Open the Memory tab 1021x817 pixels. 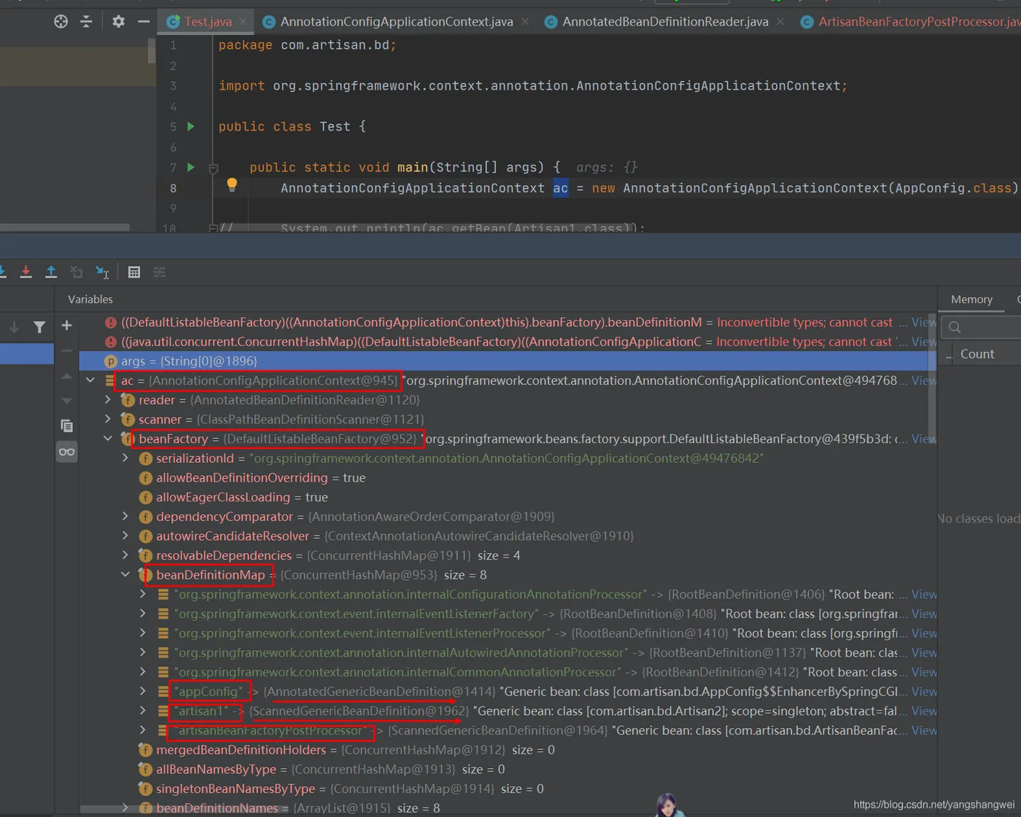(971, 300)
